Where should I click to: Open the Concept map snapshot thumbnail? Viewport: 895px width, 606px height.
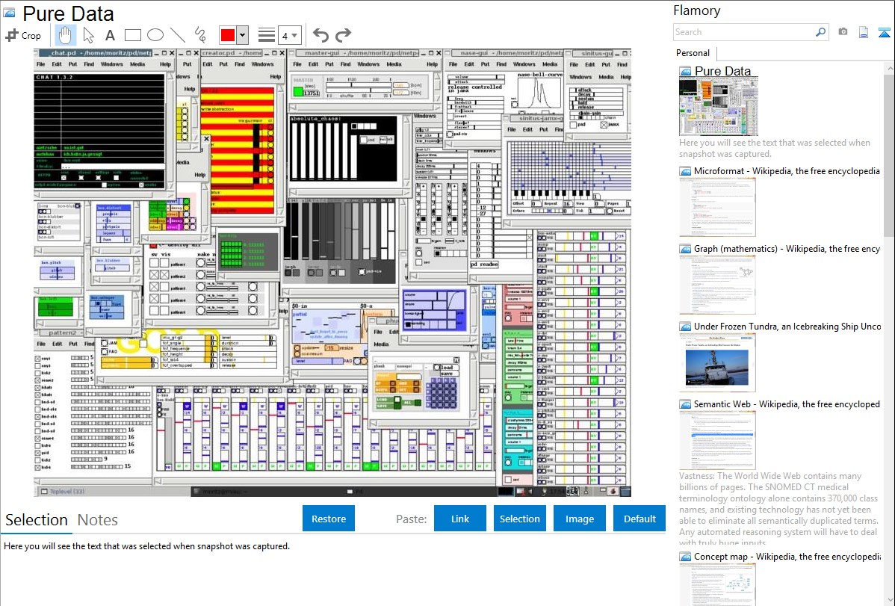click(x=717, y=585)
